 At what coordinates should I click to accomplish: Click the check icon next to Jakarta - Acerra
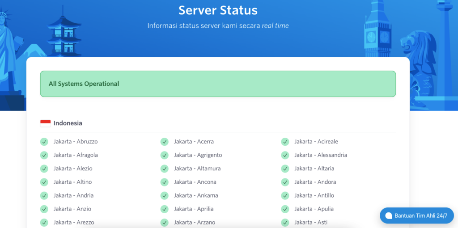click(165, 142)
